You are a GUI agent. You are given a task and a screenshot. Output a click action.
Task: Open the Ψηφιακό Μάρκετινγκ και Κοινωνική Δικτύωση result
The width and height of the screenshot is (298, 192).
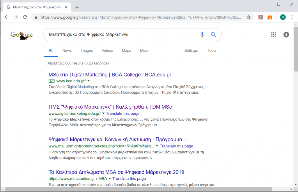tap(118, 139)
